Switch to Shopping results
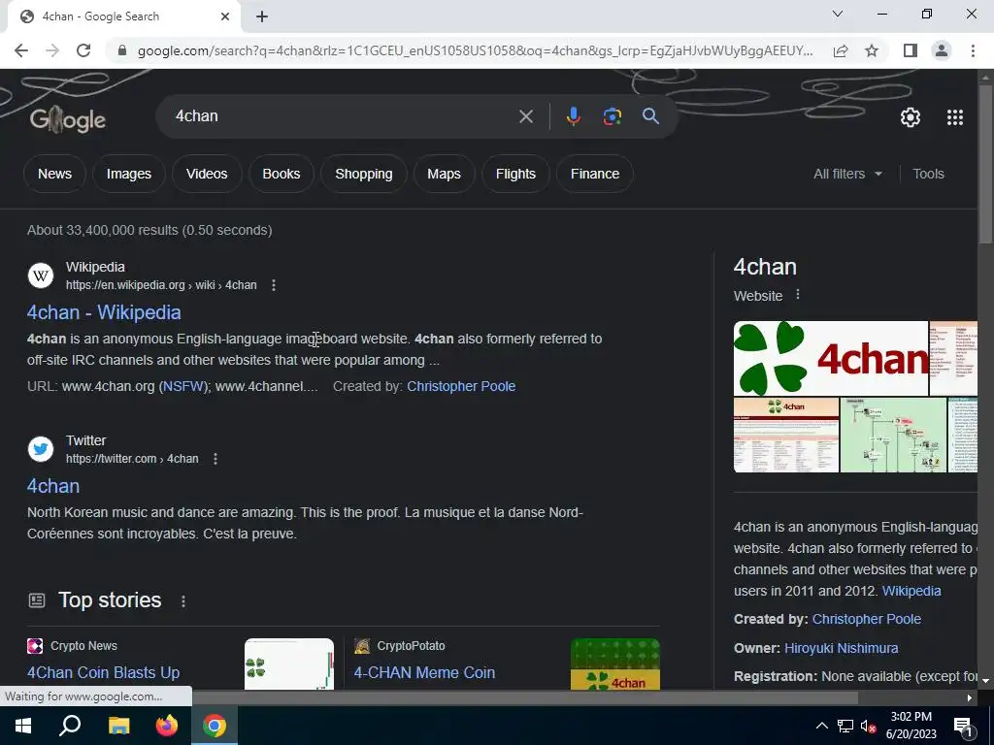The width and height of the screenshot is (994, 745). pyautogui.click(x=364, y=174)
